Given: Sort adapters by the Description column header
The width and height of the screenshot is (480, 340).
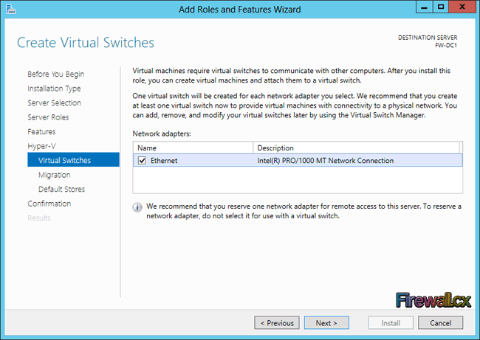Looking at the screenshot, I should pos(357,148).
